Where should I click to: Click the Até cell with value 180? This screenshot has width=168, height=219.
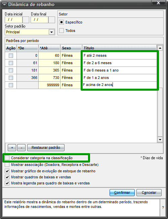[49, 63]
